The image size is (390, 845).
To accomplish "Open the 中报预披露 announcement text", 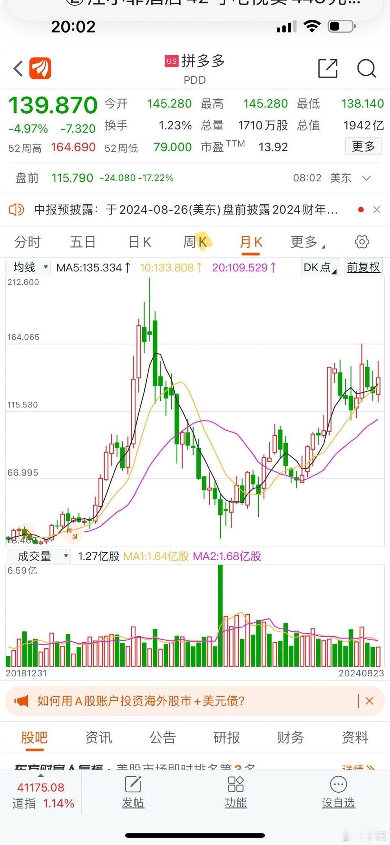I will tap(186, 209).
